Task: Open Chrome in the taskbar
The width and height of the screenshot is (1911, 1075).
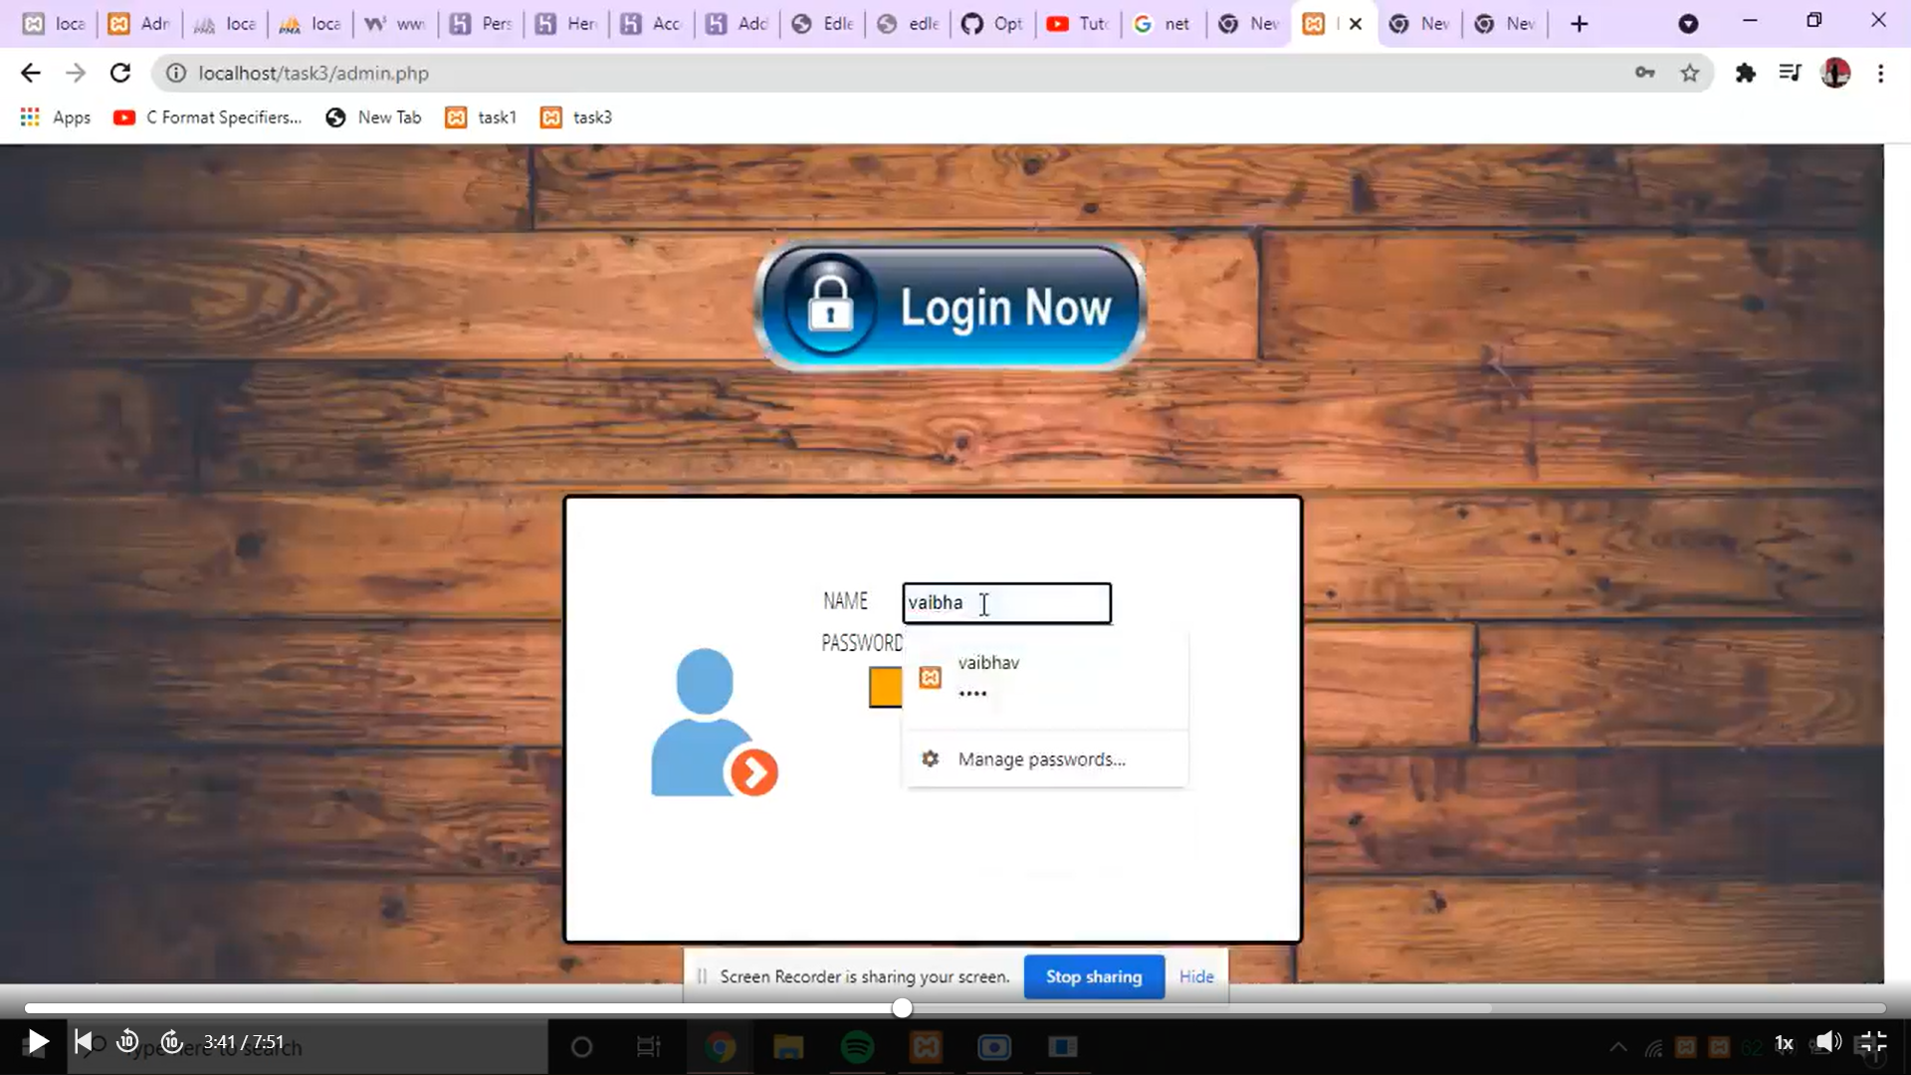Action: pyautogui.click(x=720, y=1047)
